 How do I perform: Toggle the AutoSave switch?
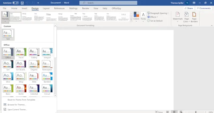[x=16, y=3]
